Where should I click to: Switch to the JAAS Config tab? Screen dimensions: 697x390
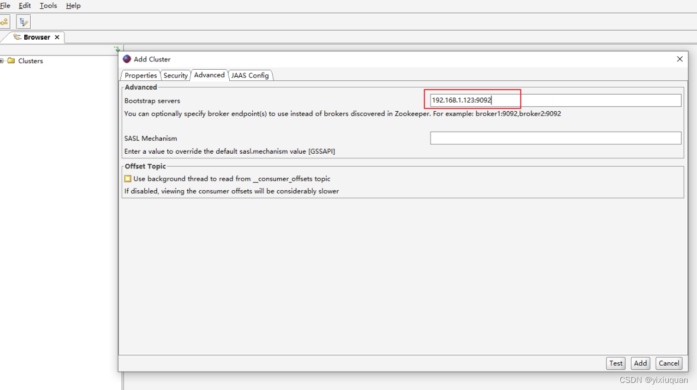(x=250, y=75)
